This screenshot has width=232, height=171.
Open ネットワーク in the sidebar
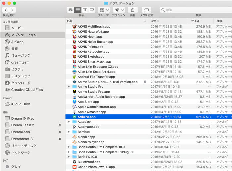[33, 153]
